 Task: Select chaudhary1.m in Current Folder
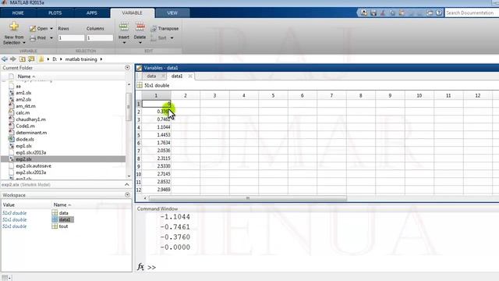coord(30,119)
